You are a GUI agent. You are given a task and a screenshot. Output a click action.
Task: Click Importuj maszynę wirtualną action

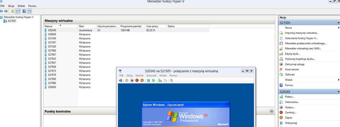click(301, 33)
